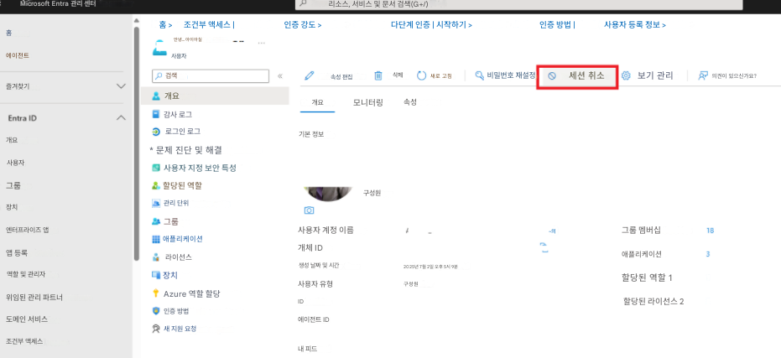The height and width of the screenshot is (358, 781).
Task: Click the gear icon for 보기 관리
Action: (626, 75)
